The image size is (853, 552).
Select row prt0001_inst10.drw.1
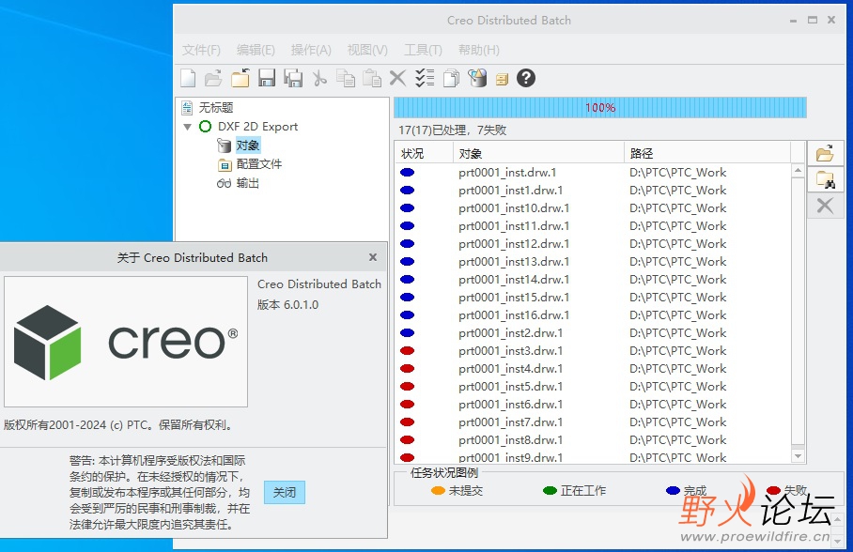593,208
